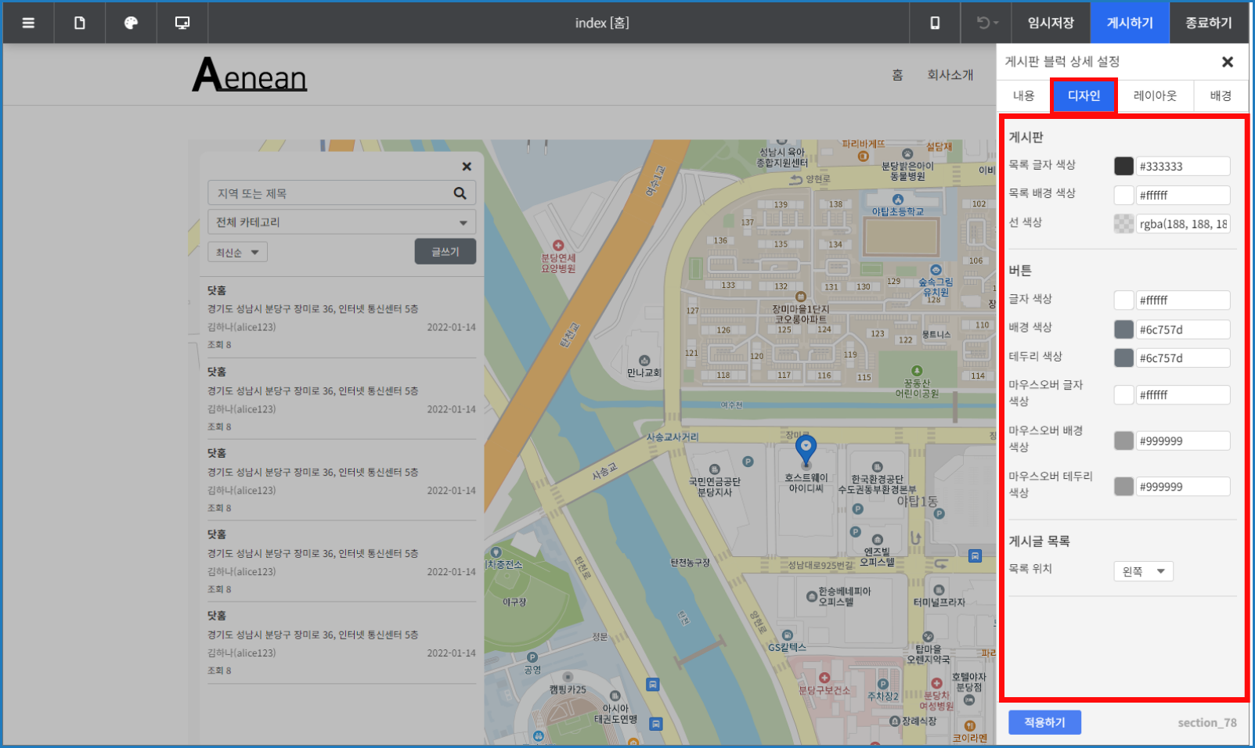
Task: Switch to mobile device preview icon
Action: click(934, 23)
